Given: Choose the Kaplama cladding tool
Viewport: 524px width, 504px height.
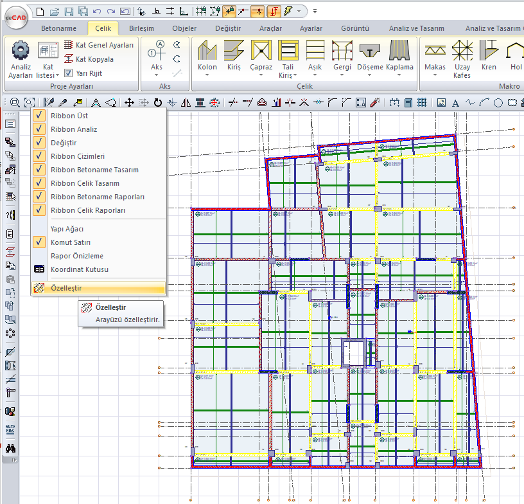Looking at the screenshot, I should tap(399, 51).
